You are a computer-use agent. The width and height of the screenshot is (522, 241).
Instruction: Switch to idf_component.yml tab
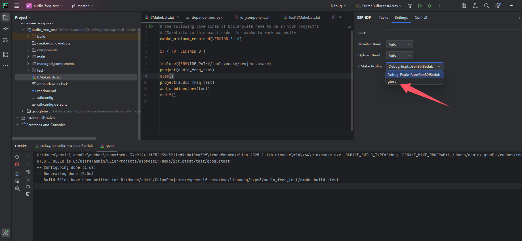click(x=253, y=17)
